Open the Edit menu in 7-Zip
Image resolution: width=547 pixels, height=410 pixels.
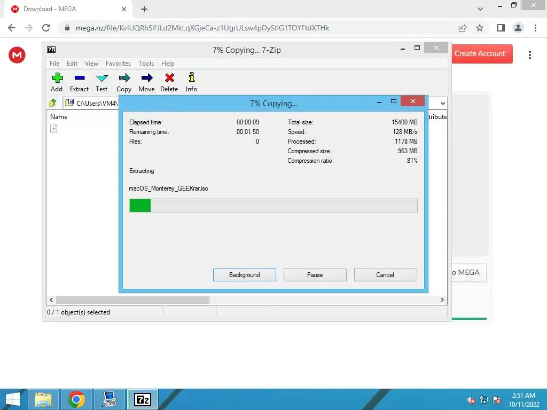click(x=72, y=64)
